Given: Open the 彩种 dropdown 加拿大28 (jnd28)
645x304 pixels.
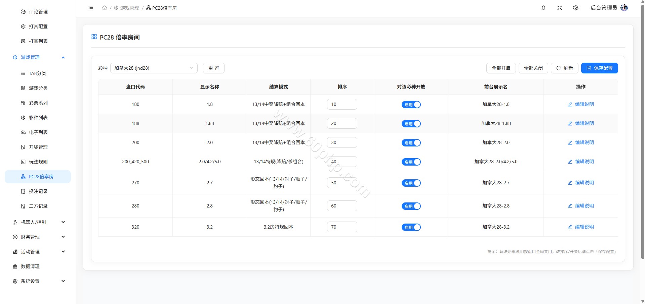Looking at the screenshot, I should pos(154,68).
